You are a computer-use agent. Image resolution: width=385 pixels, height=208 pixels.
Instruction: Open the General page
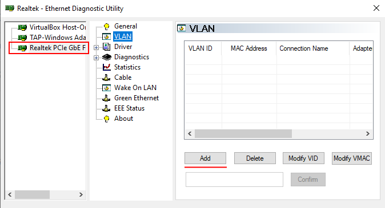click(126, 26)
